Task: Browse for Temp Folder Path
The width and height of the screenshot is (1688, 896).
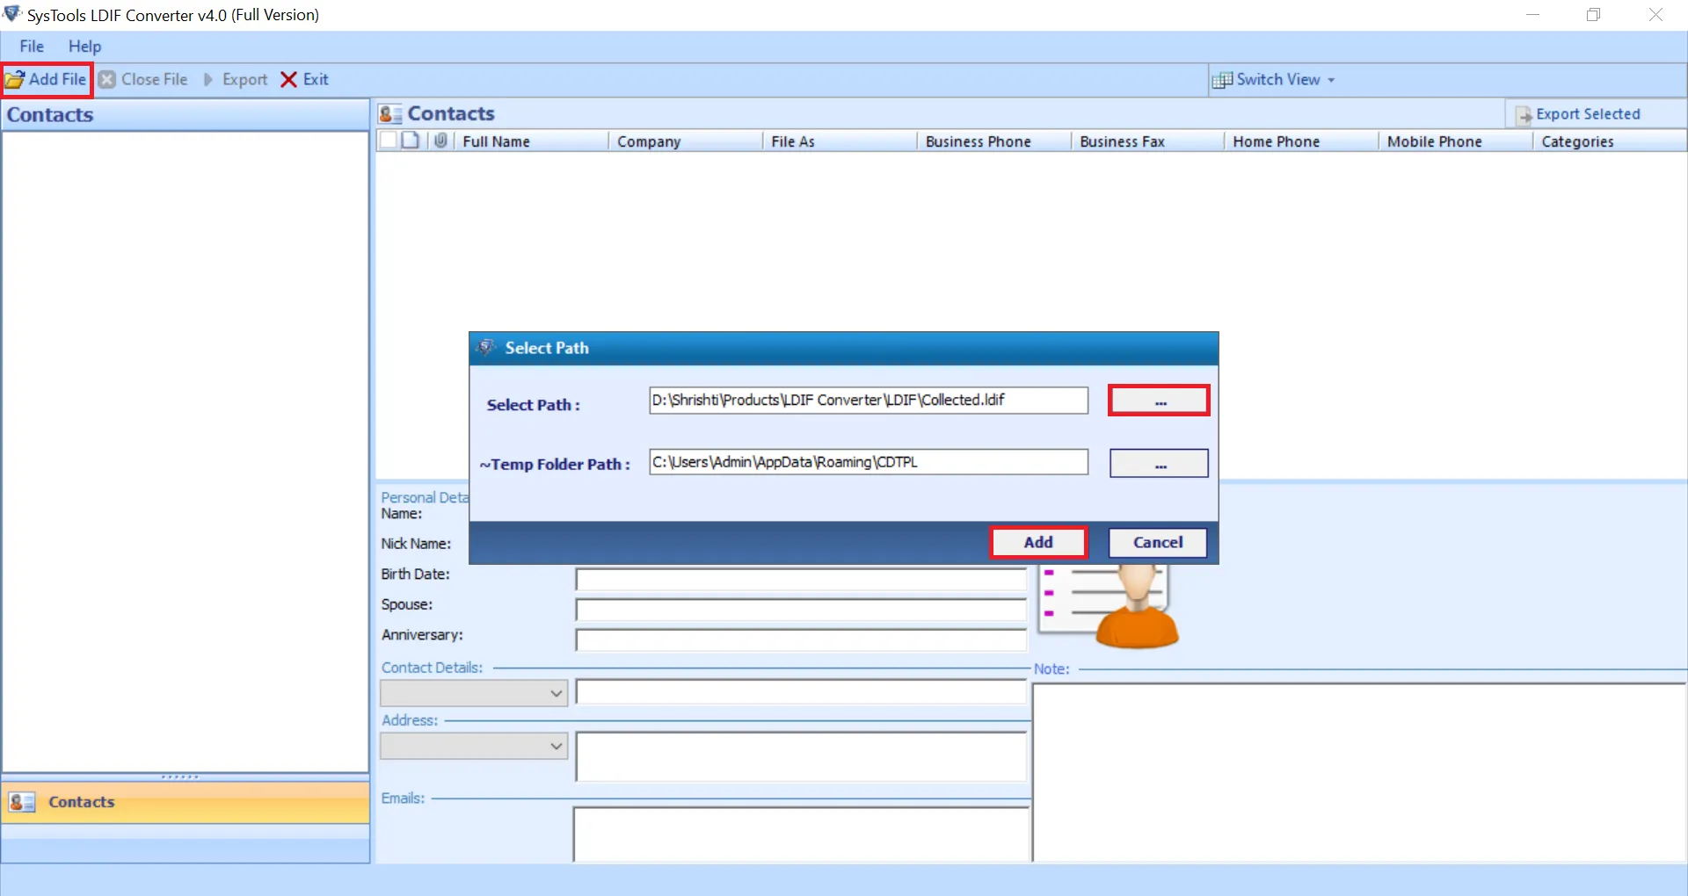Action: coord(1159,463)
